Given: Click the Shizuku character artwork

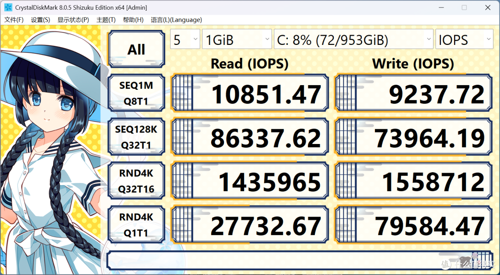Looking at the screenshot, I should 53,150.
